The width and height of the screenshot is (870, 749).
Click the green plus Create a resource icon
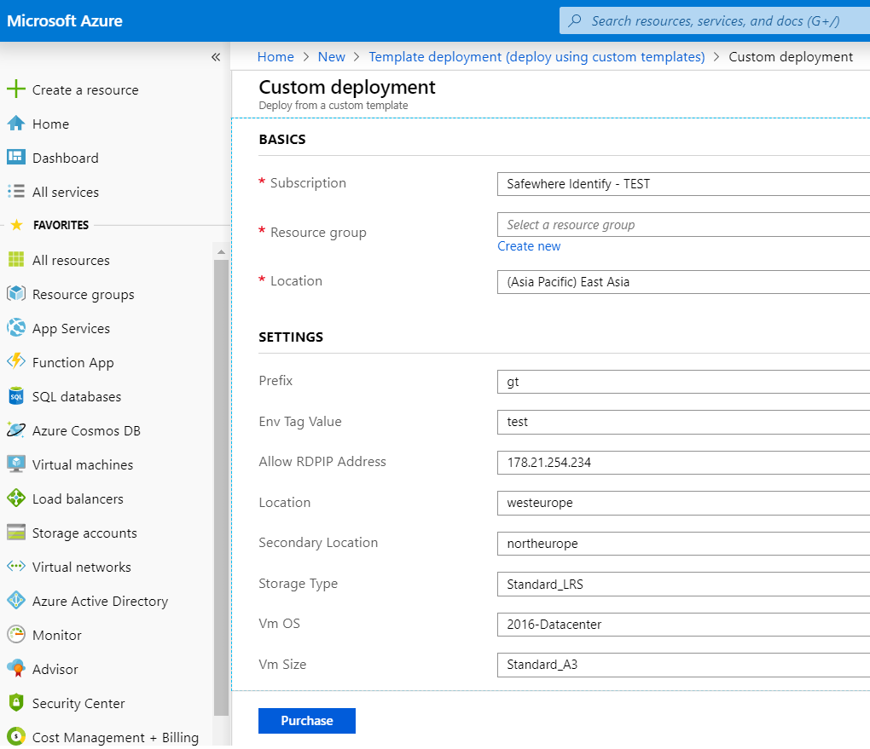[x=16, y=89]
